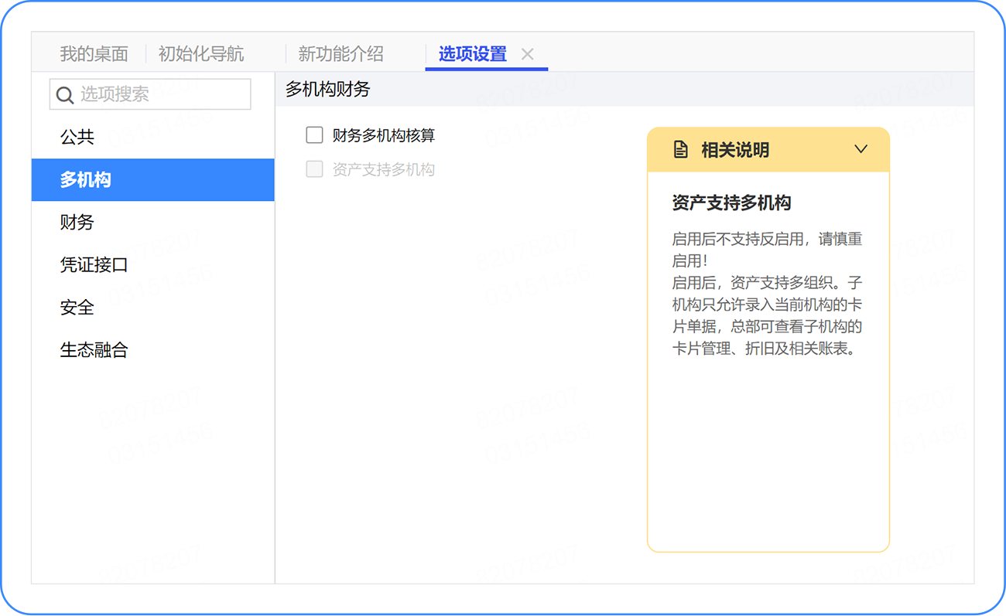1006x616 pixels.
Task: Select the 选项设置 tab
Action: [472, 54]
